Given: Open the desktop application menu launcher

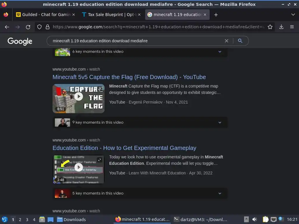Looking at the screenshot, I should click(5, 219).
